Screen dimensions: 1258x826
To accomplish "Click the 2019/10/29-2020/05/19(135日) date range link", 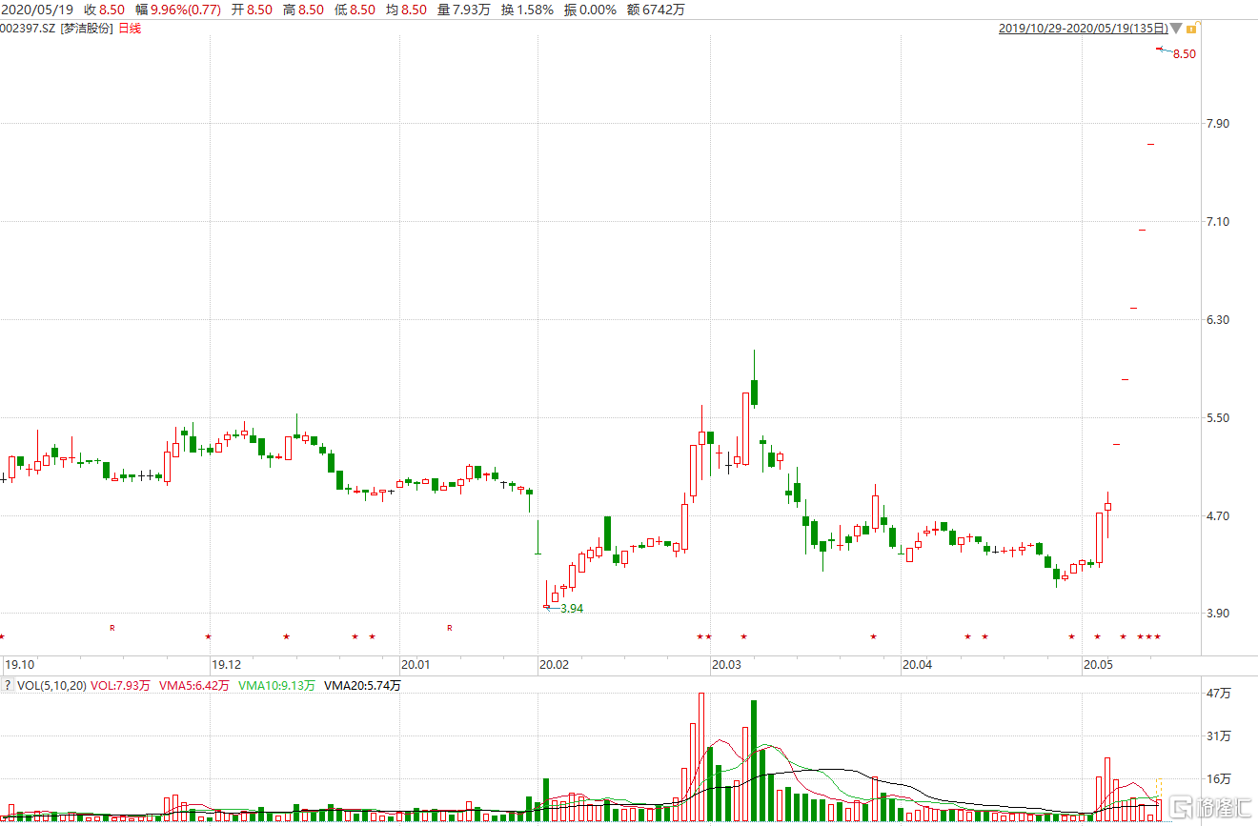I will coord(1084,29).
